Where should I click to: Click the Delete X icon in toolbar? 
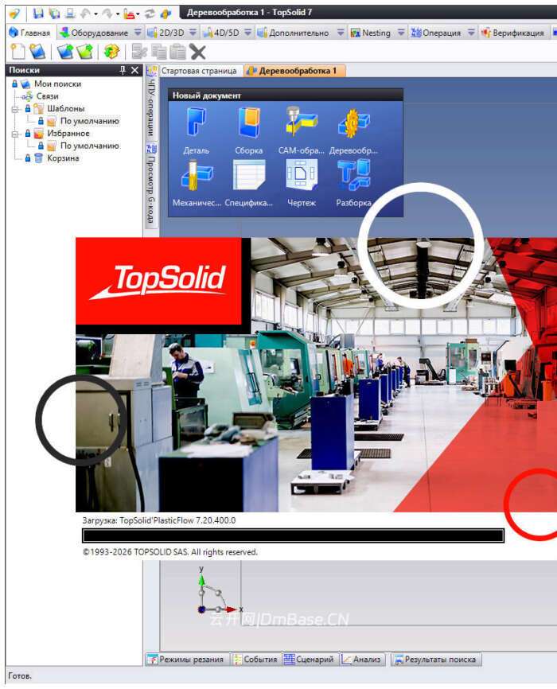coord(197,53)
